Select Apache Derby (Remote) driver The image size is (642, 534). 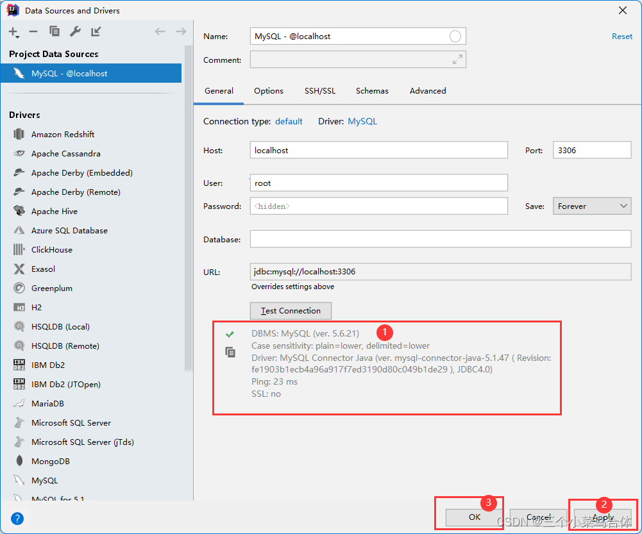tap(76, 192)
